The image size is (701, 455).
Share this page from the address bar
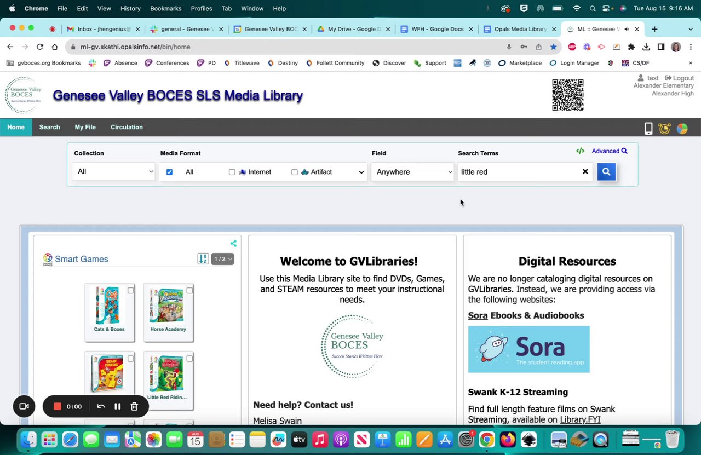[538, 47]
